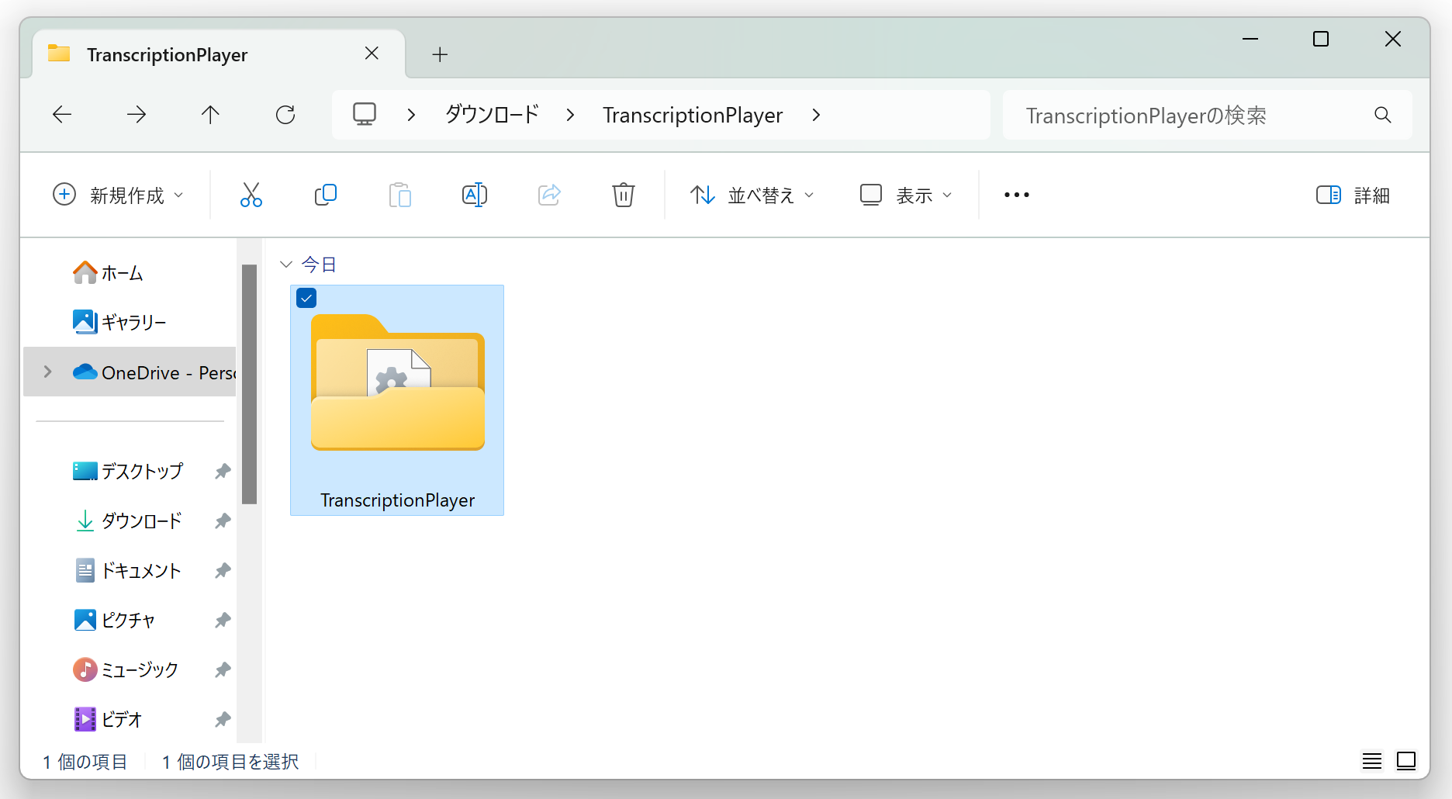This screenshot has height=799, width=1452.
Task: Click ダウンロード in the address breadcrumb
Action: pyautogui.click(x=492, y=115)
